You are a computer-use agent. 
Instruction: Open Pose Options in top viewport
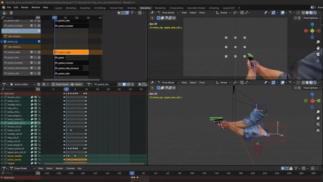point(311,18)
